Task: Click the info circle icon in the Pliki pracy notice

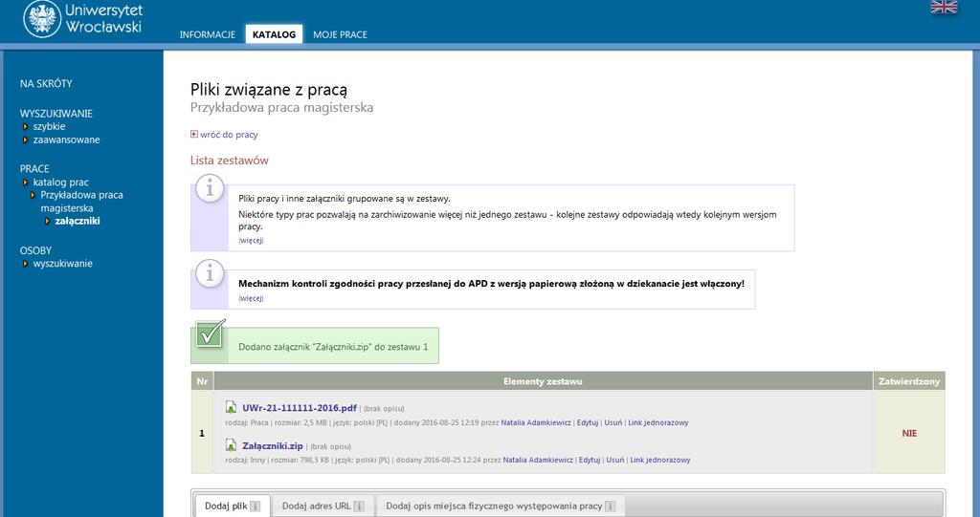Action: pos(210,188)
